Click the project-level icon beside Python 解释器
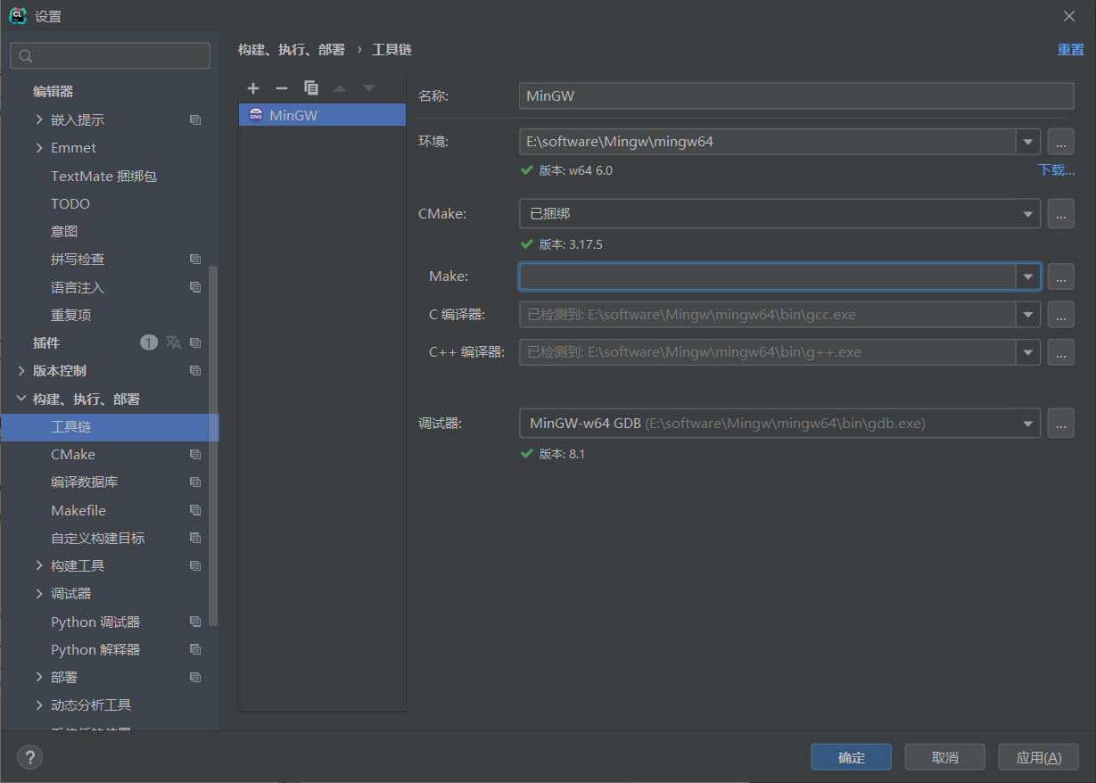This screenshot has height=783, width=1096. (x=195, y=650)
